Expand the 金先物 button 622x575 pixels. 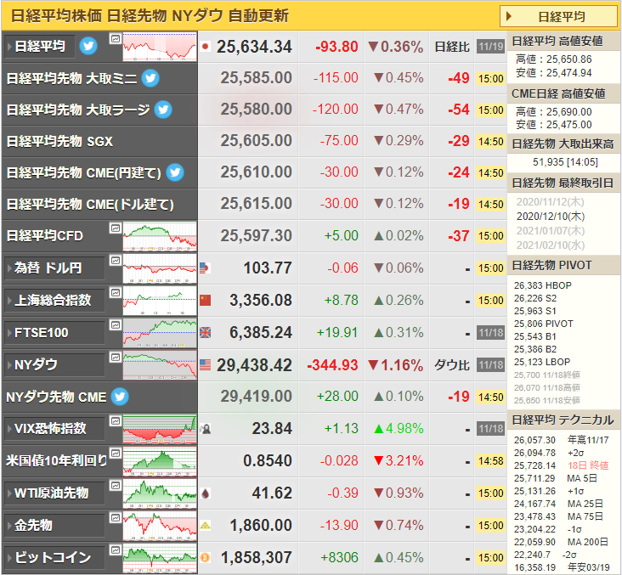coord(54,526)
